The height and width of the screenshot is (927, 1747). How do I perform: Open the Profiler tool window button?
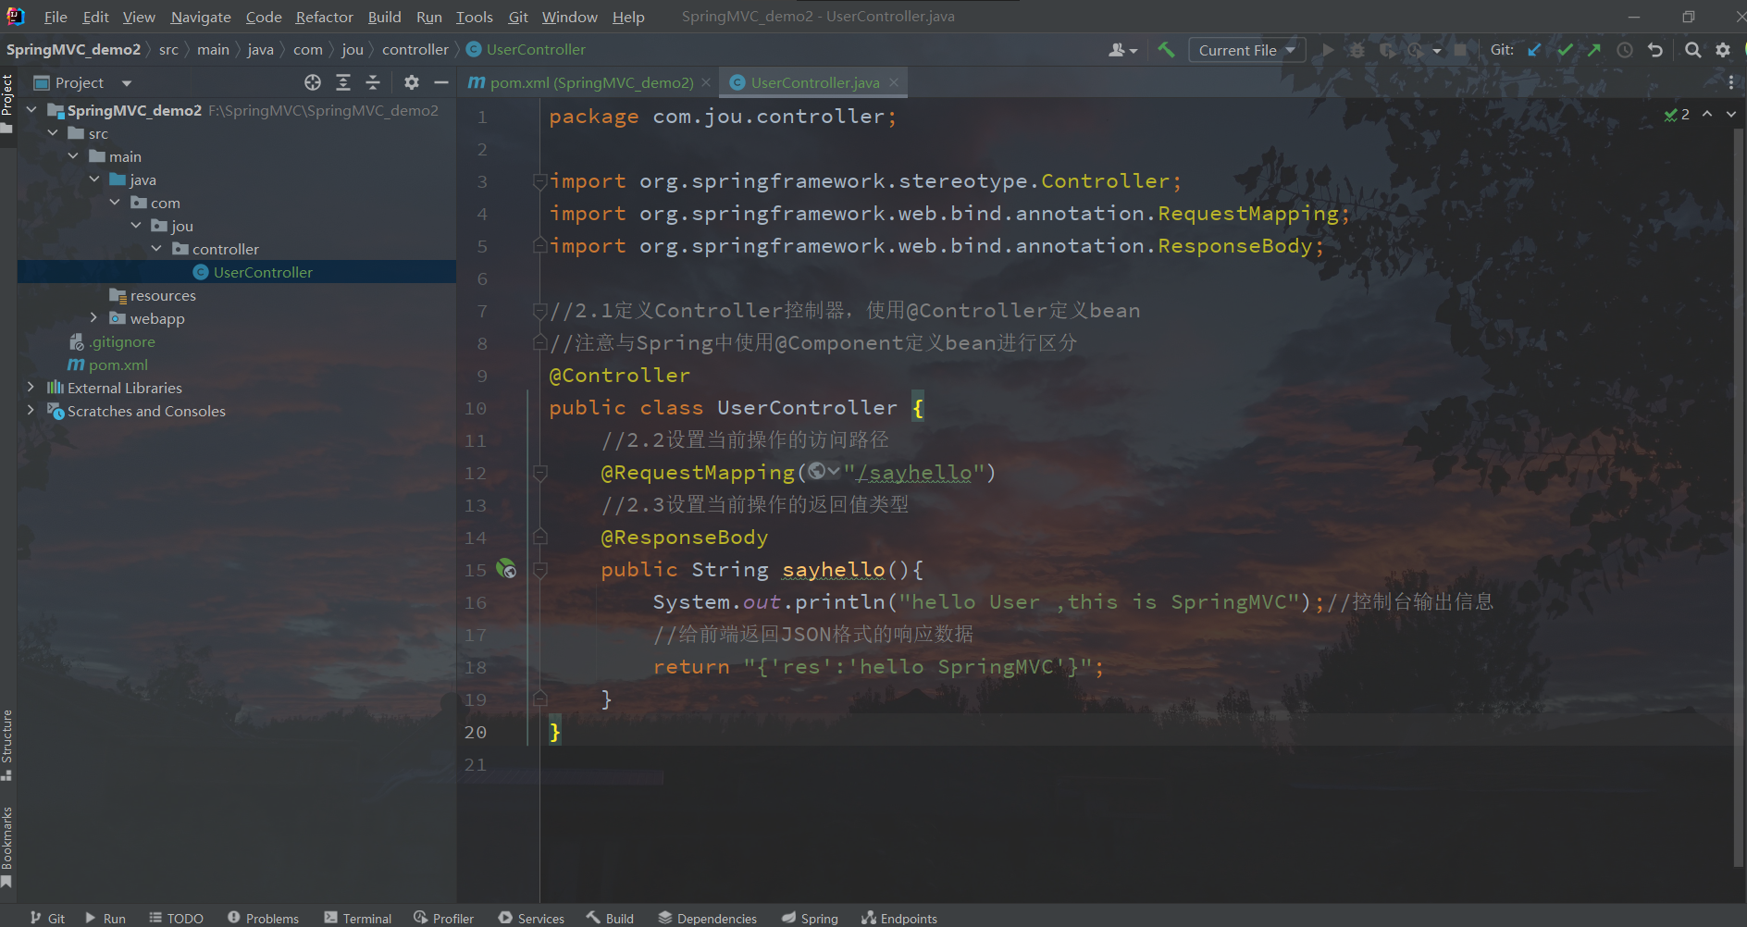pyautogui.click(x=444, y=918)
